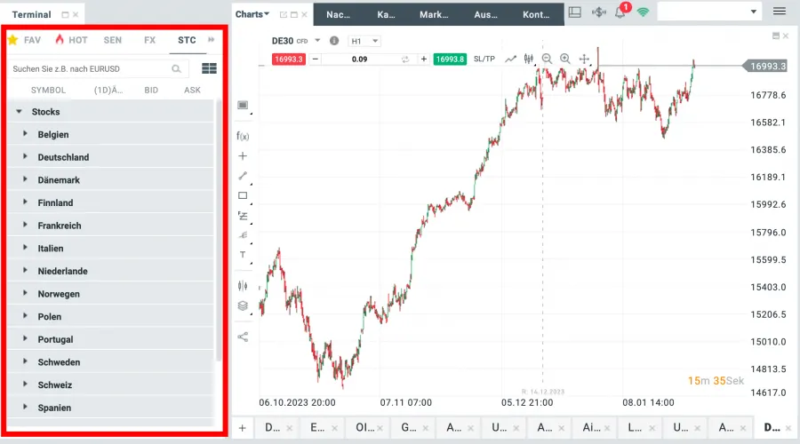Open the H1 timeframe dropdown
800x444 pixels.
tap(364, 41)
